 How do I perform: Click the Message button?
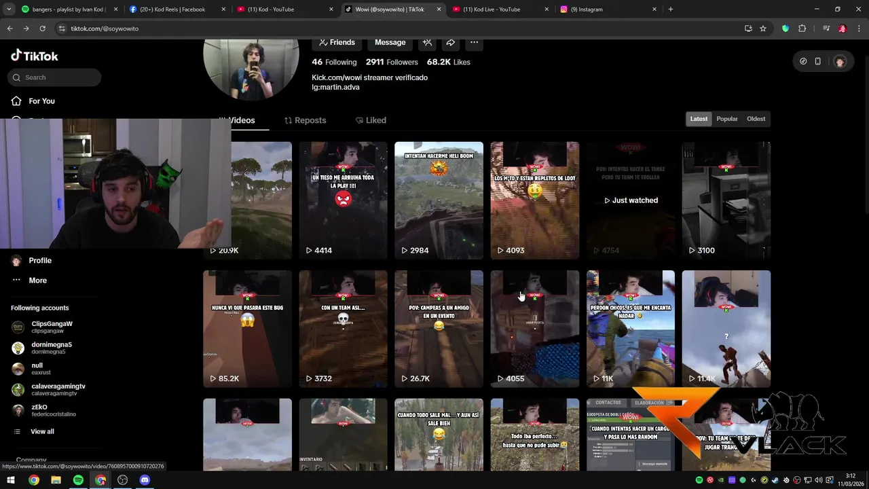click(390, 42)
